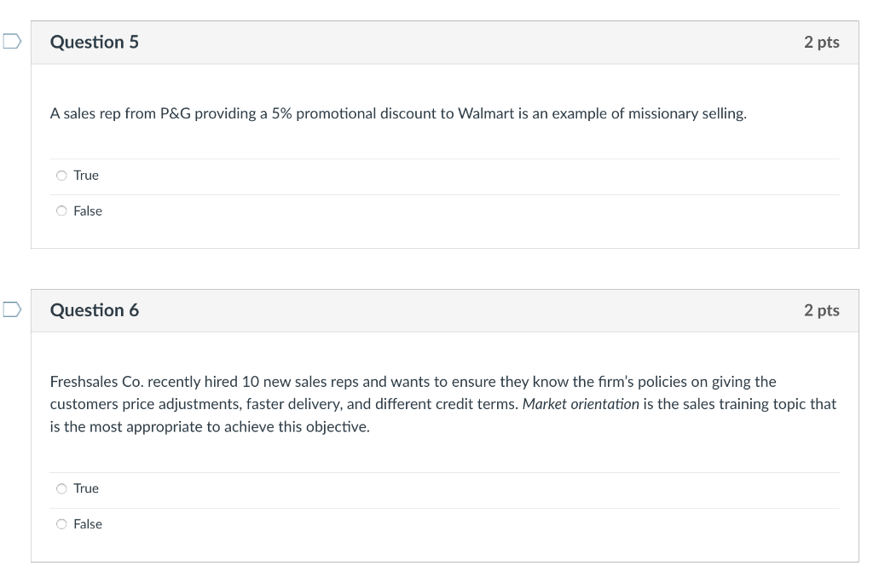
Task: Click the "2 pts" label on Question 6
Action: pos(823,310)
